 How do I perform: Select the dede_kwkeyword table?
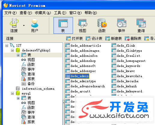point(127,91)
